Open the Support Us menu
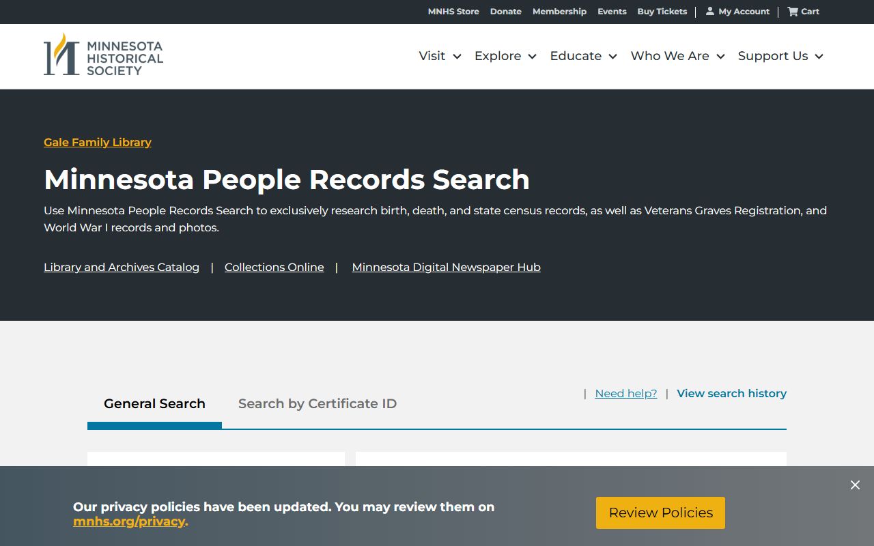874x546 pixels. 773,56
